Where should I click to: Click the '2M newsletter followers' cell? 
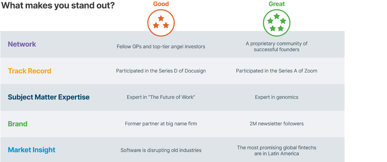(277, 124)
